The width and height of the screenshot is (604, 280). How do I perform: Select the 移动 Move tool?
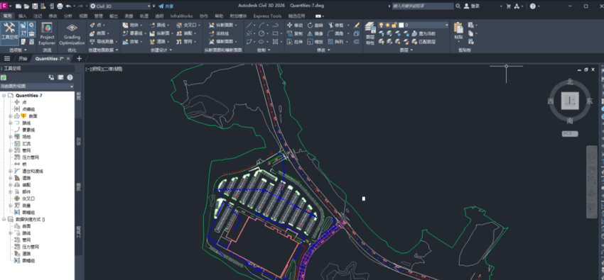295,25
